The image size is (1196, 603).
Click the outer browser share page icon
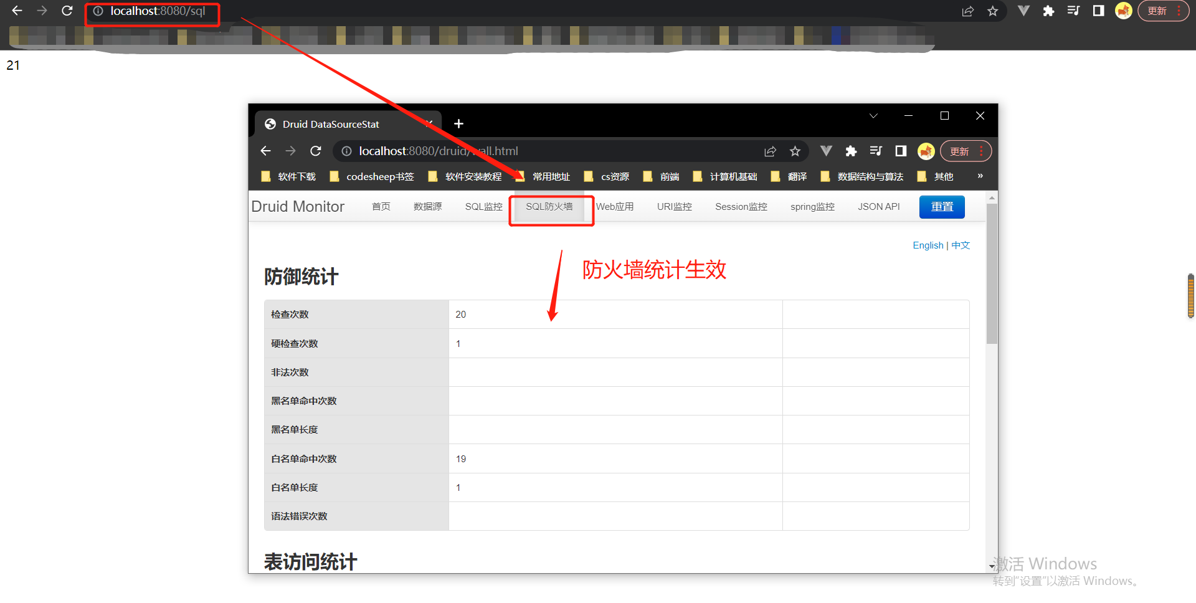pyautogui.click(x=968, y=11)
